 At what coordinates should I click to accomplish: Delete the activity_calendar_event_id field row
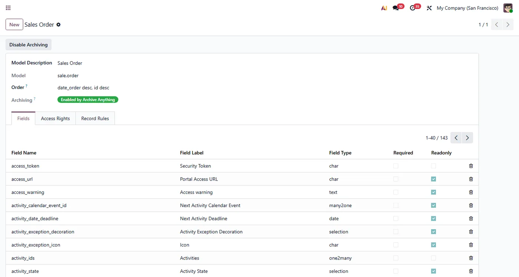pos(471,205)
